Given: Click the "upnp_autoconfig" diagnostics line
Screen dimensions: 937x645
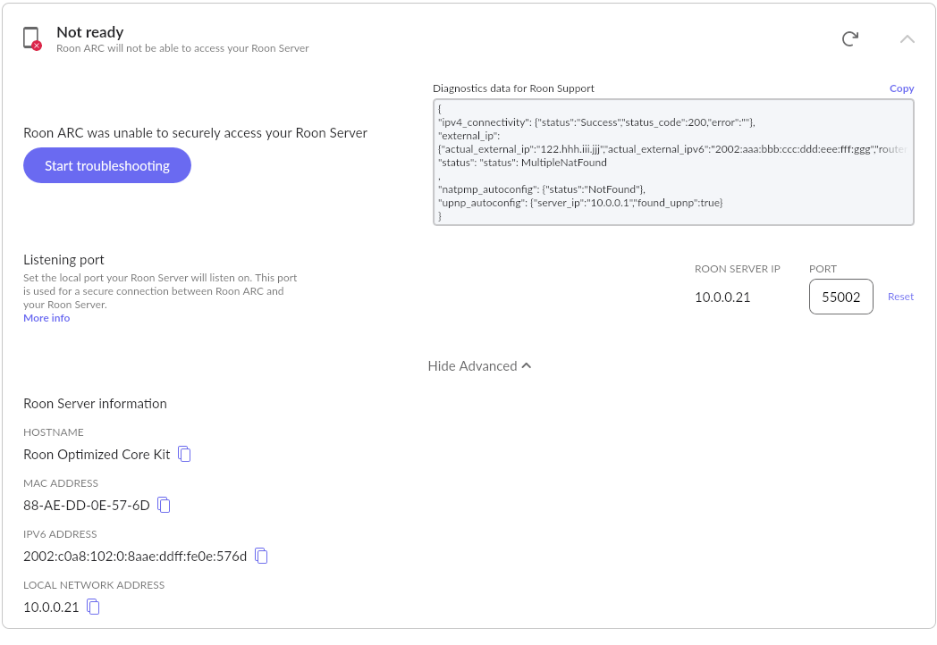Looking at the screenshot, I should click(580, 203).
